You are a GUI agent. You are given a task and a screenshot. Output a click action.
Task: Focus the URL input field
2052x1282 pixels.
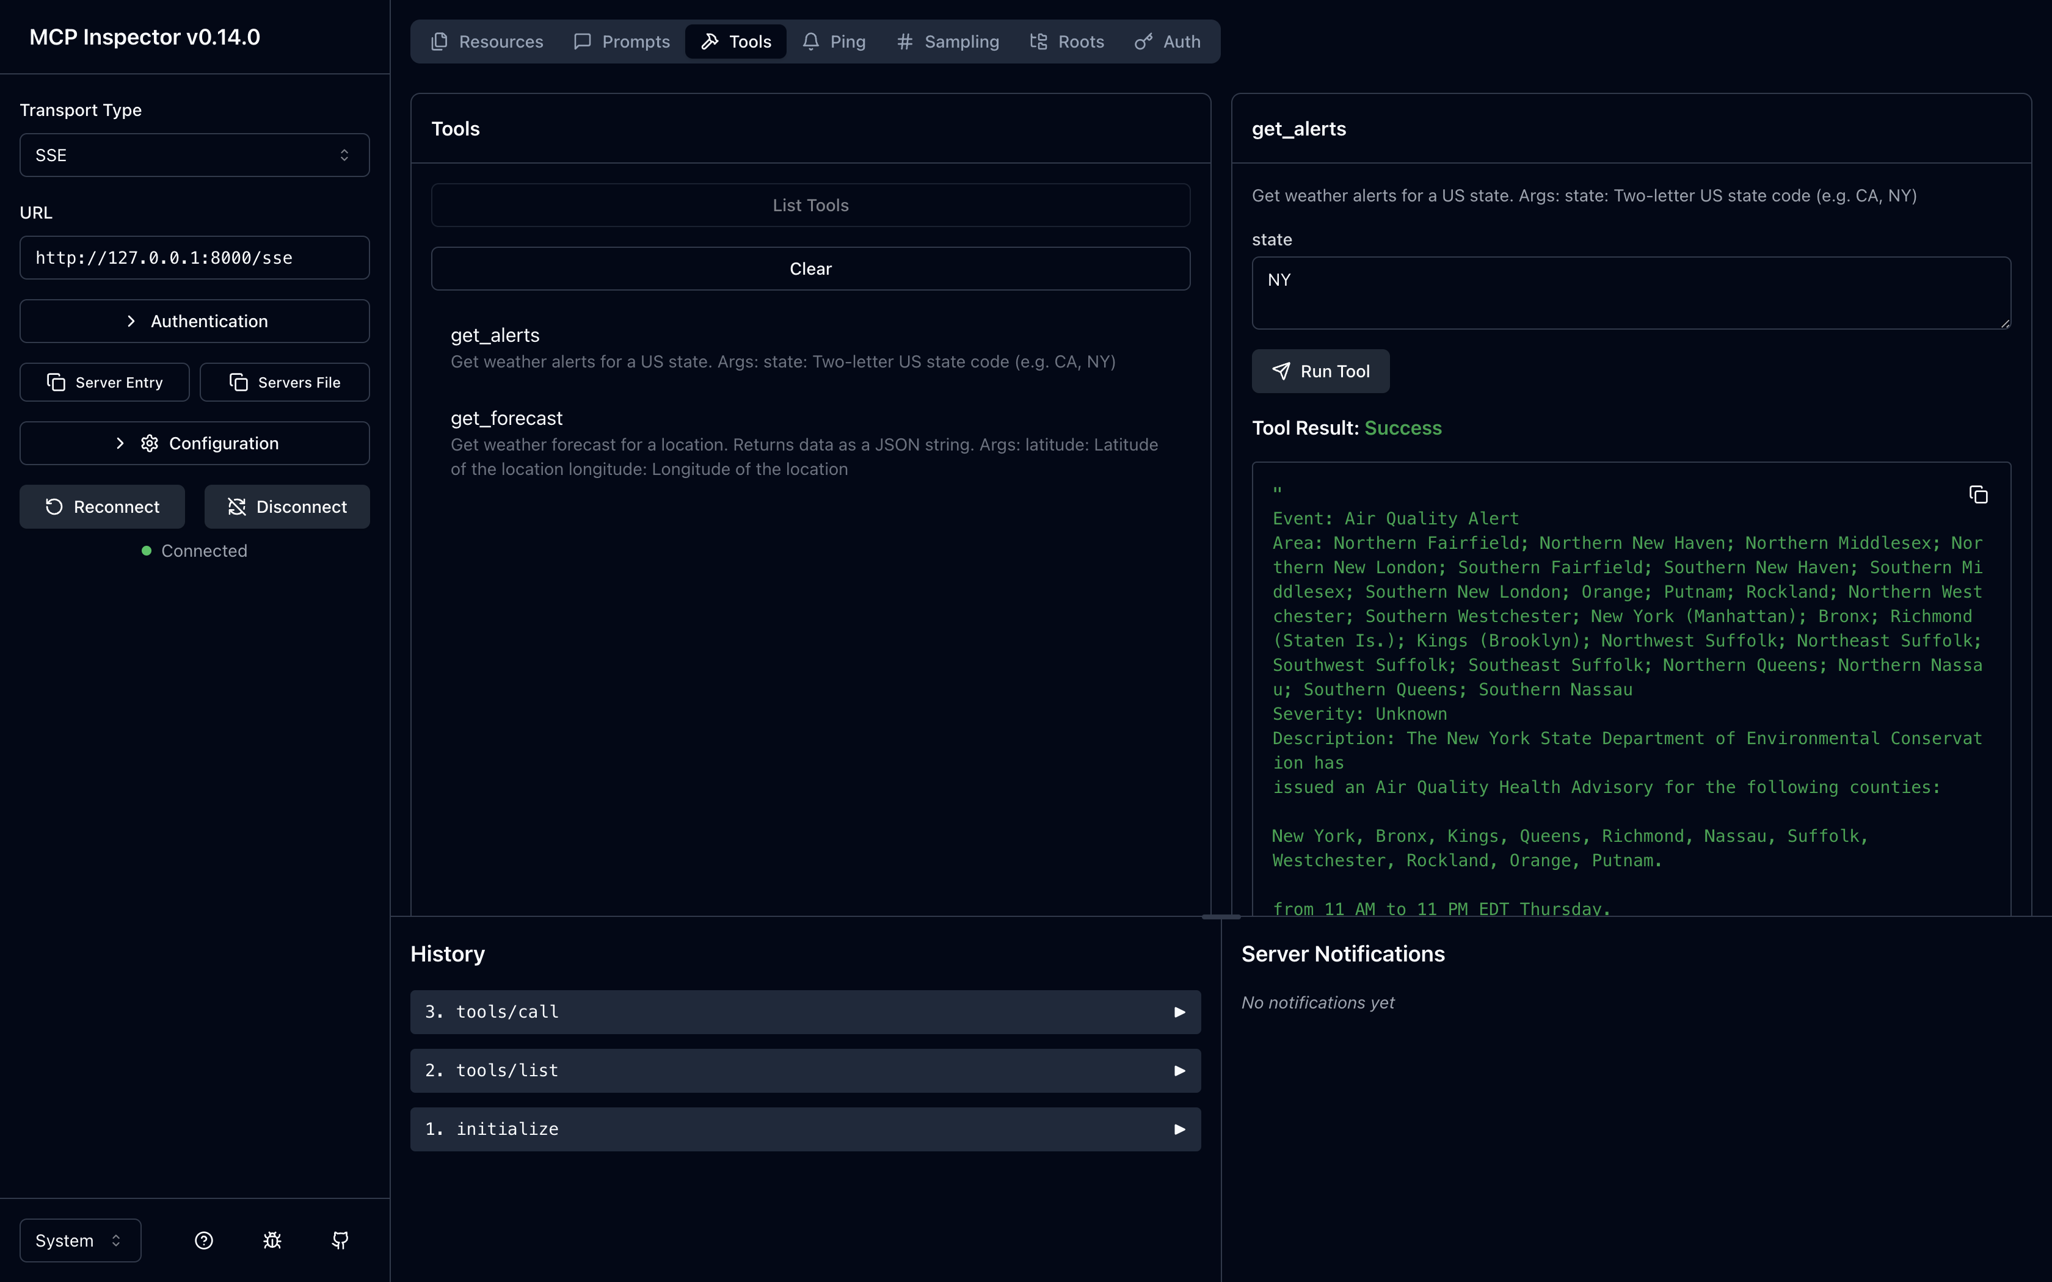point(194,258)
